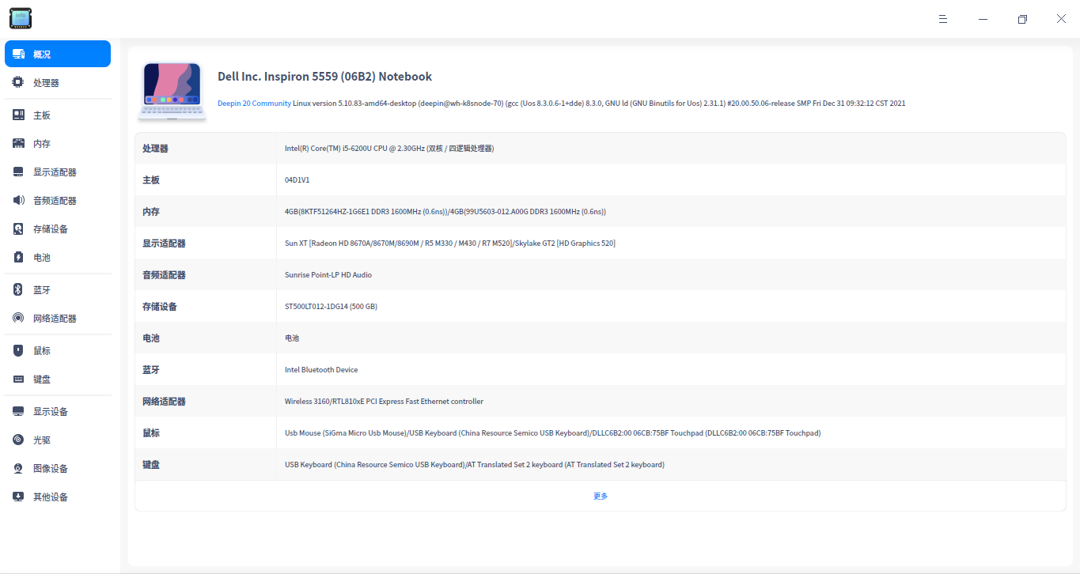Open the 主板 sidebar entry
This screenshot has height=574, width=1080.
coord(58,115)
